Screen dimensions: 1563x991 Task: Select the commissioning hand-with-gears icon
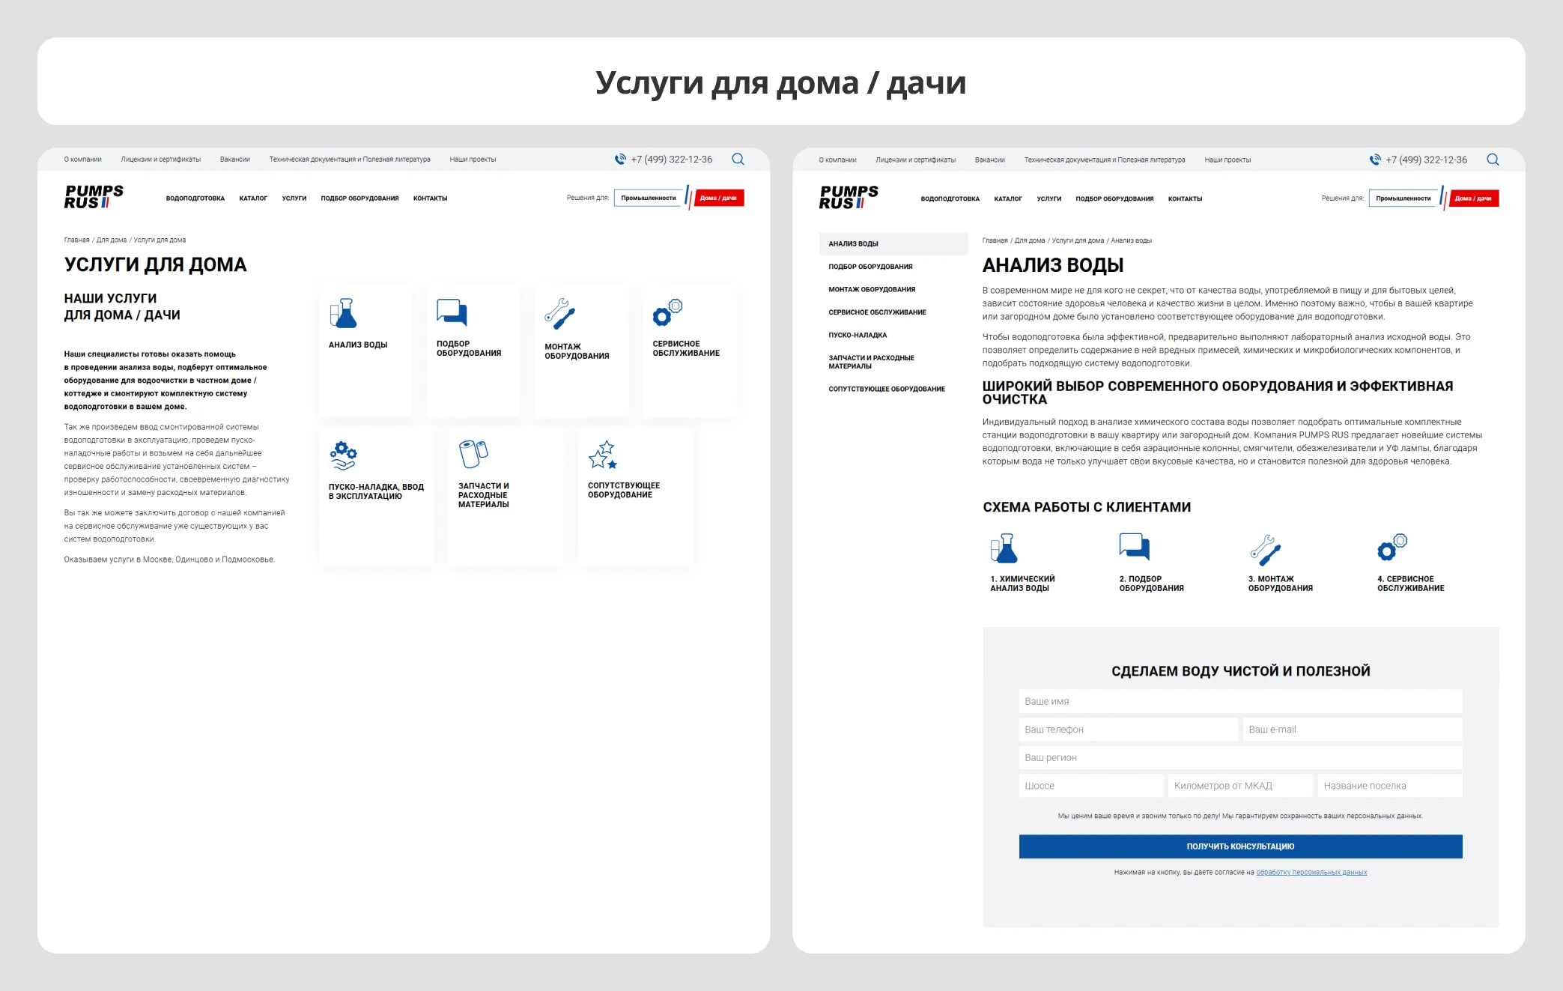(343, 455)
